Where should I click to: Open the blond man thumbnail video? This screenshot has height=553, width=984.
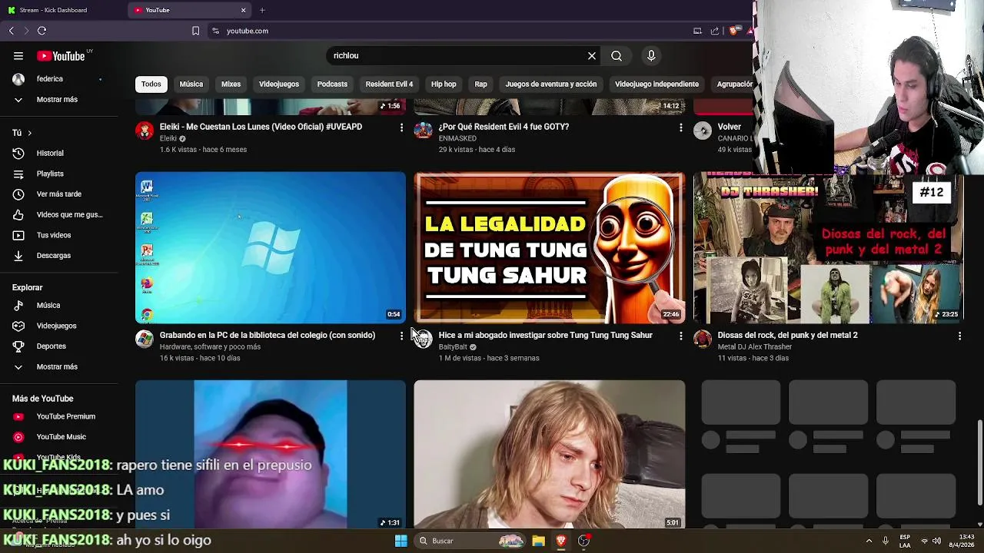pyautogui.click(x=550, y=454)
